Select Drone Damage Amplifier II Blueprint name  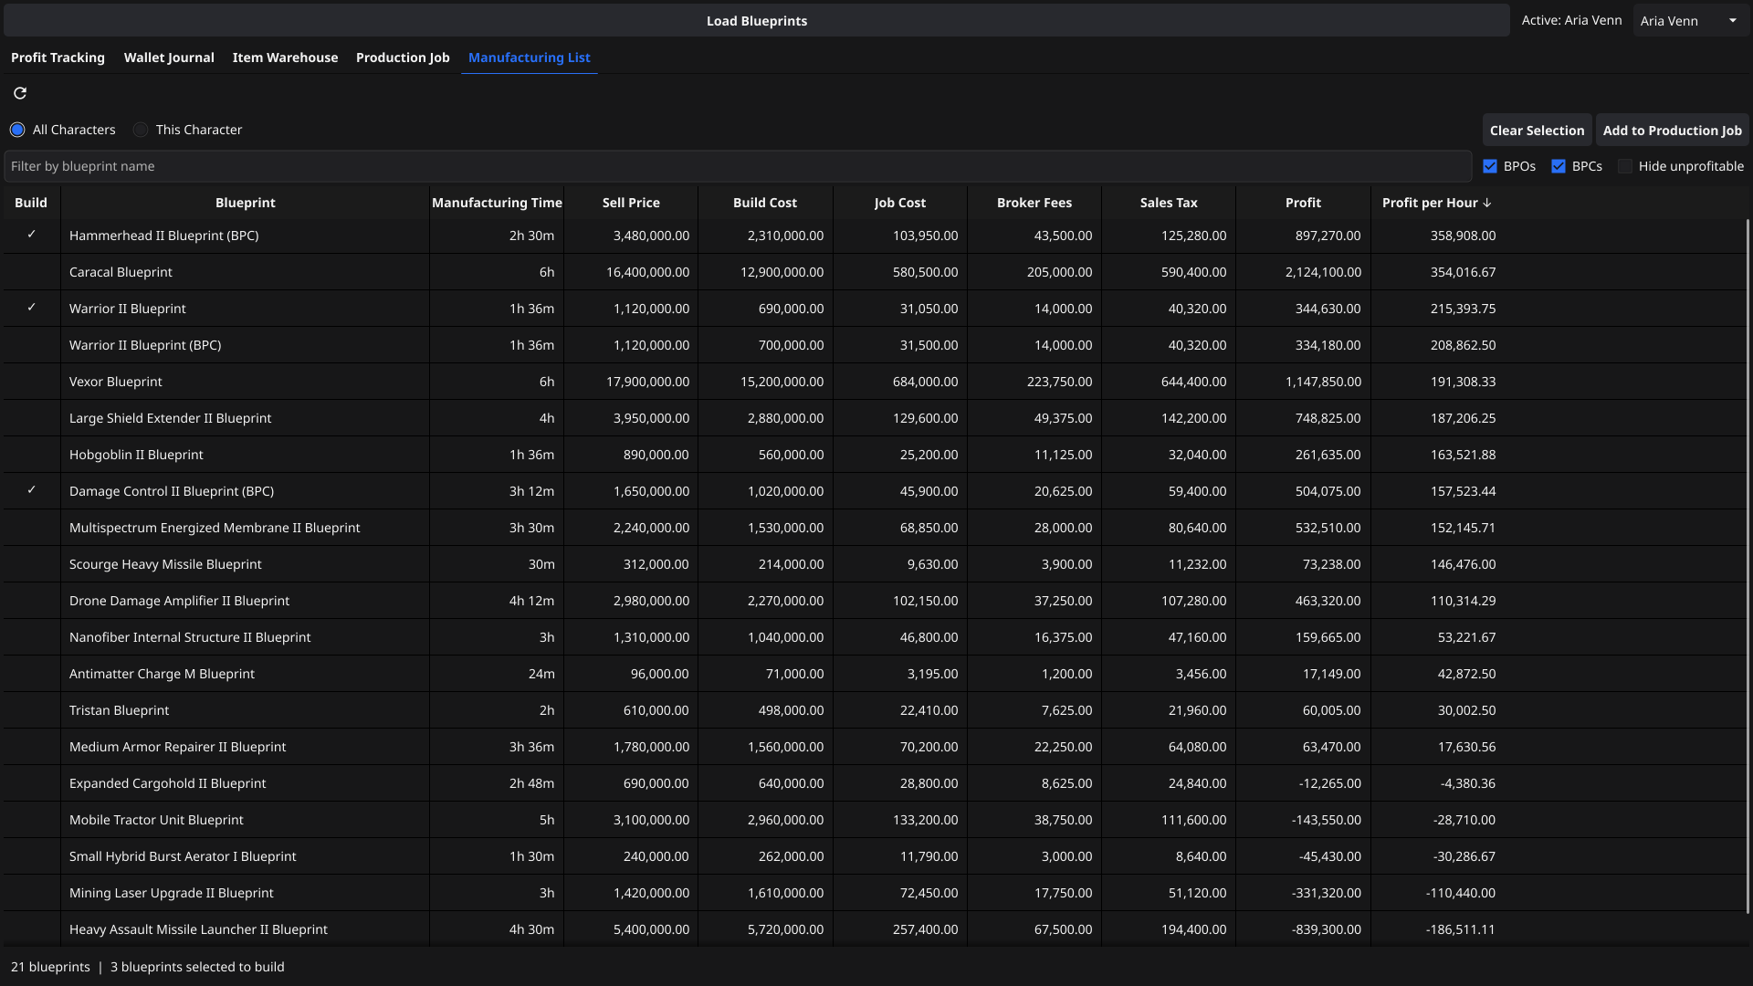(179, 601)
